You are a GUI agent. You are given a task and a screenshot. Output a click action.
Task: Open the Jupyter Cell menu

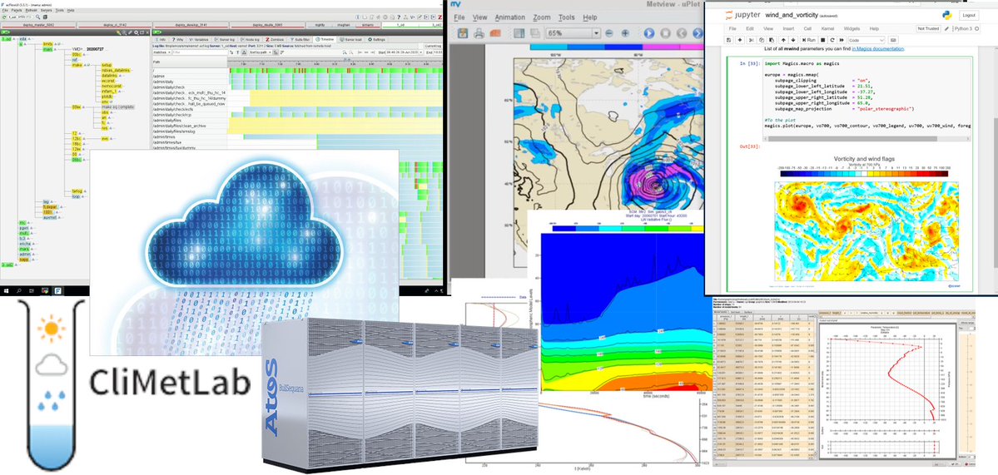click(x=807, y=28)
